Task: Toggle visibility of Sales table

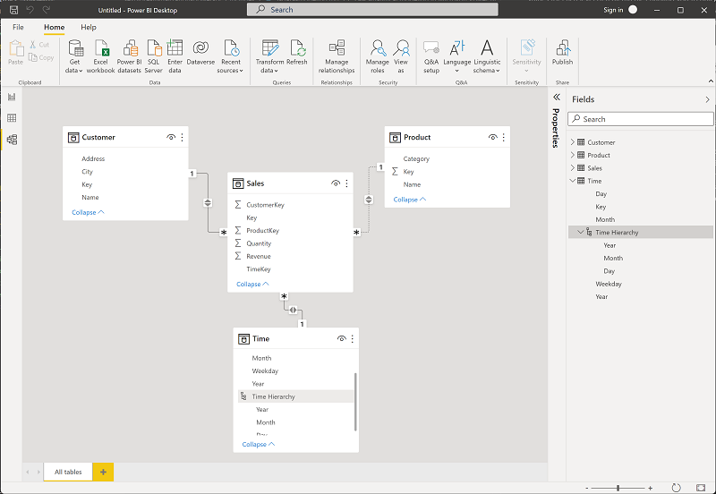Action: (336, 183)
